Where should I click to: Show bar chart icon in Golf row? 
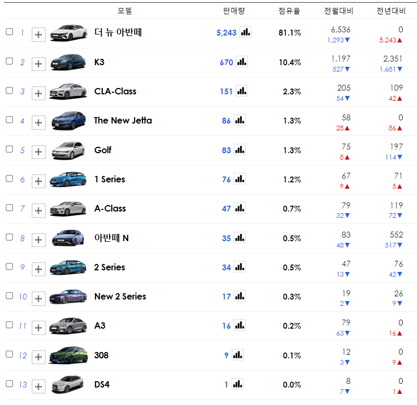coord(239,150)
